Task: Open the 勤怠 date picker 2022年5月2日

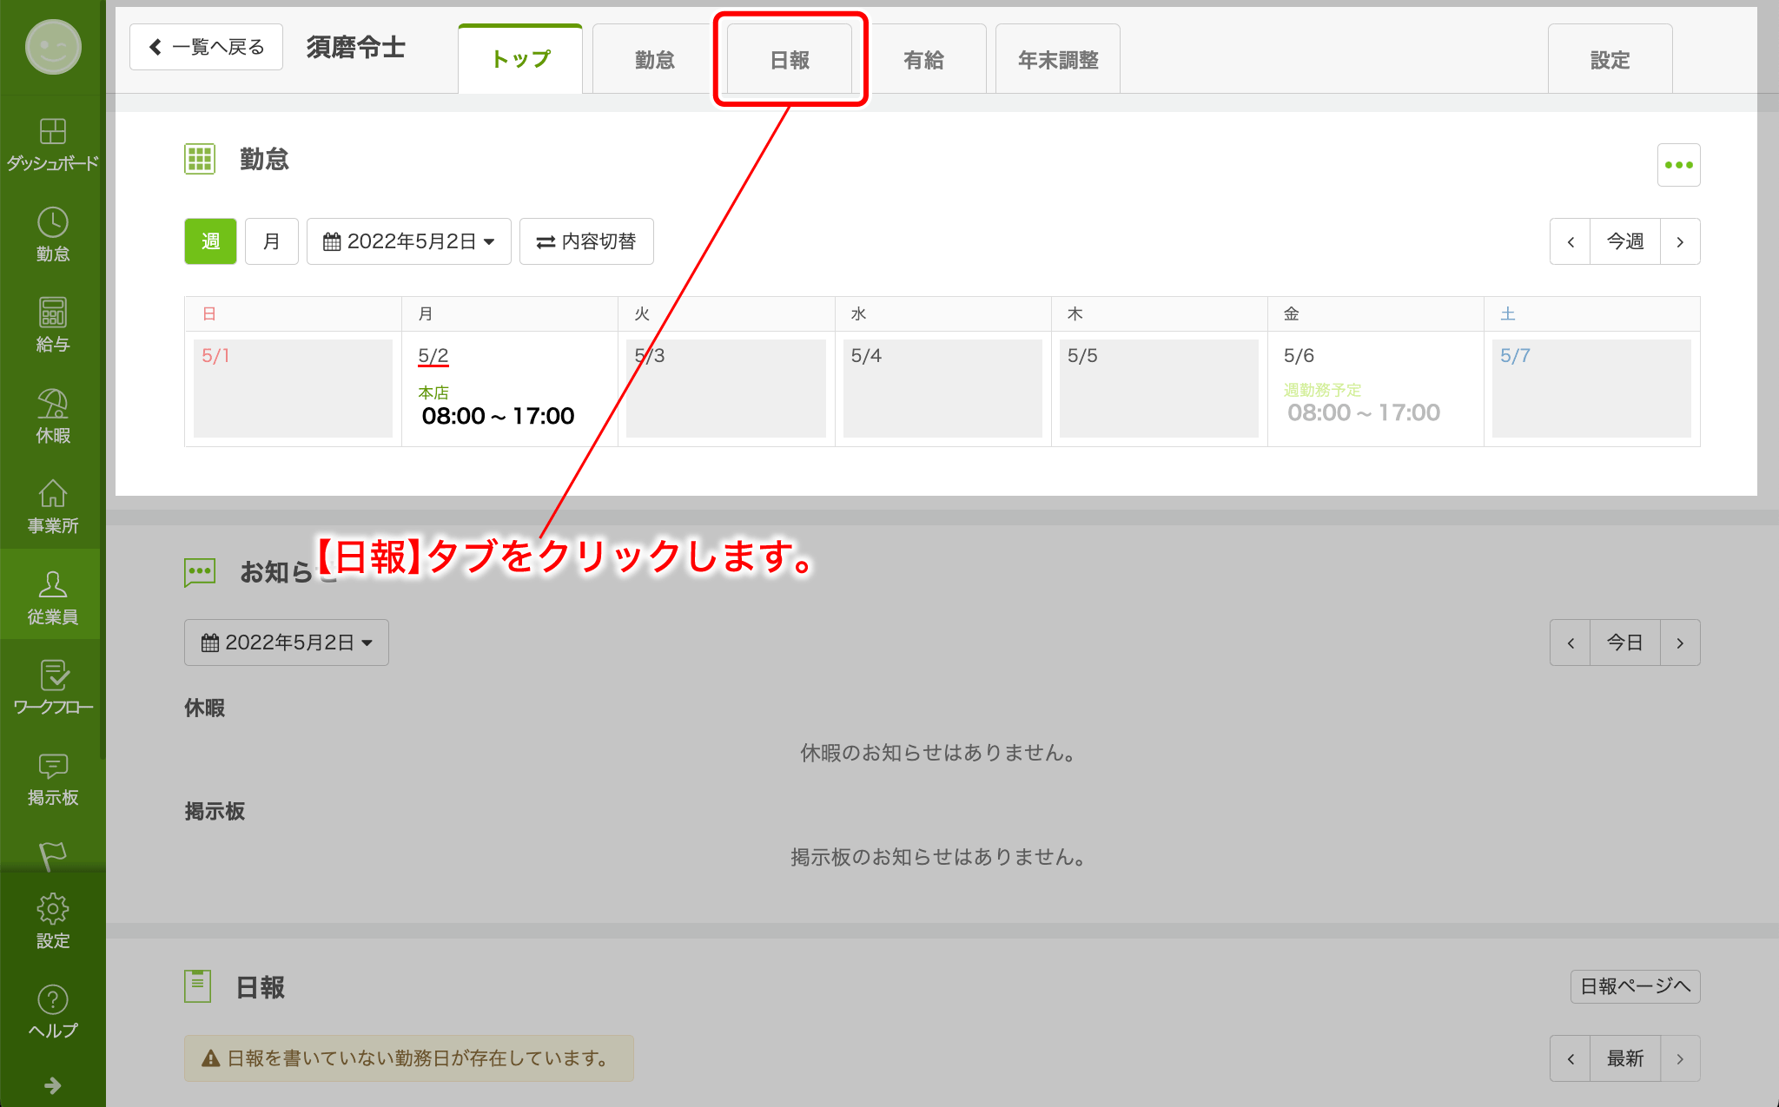Action: (408, 241)
